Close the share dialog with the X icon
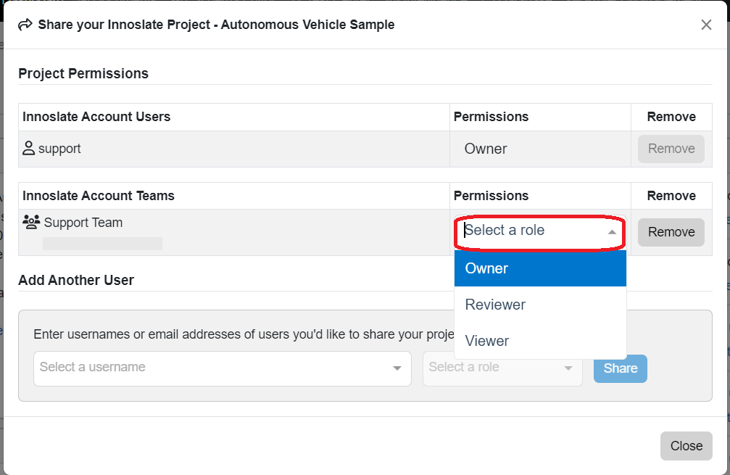Screen dimensions: 730x475 pyautogui.click(x=706, y=25)
